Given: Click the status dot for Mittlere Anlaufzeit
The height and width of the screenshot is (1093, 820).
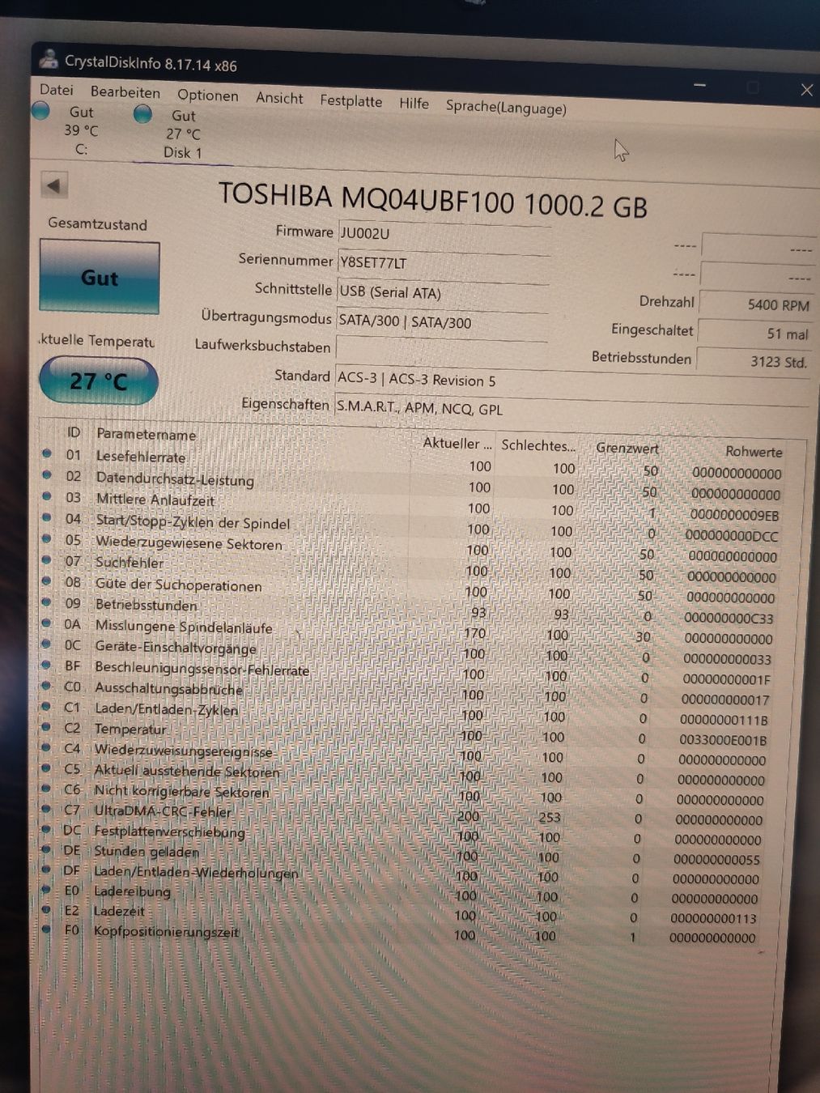Looking at the screenshot, I should (x=47, y=495).
